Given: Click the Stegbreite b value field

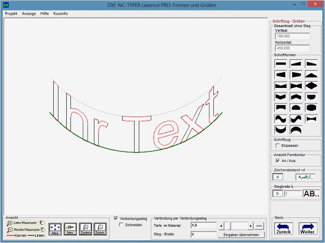Looking at the screenshot, I should point(293,194).
